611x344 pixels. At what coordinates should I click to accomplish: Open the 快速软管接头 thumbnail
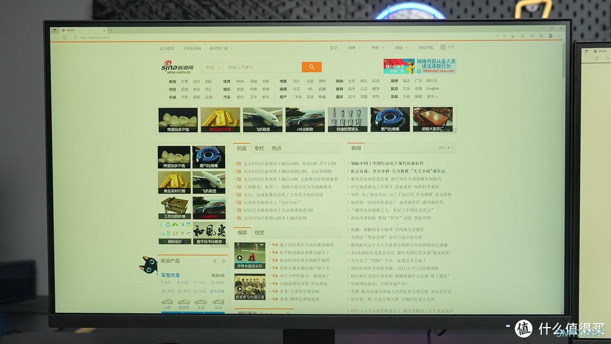pos(347,120)
